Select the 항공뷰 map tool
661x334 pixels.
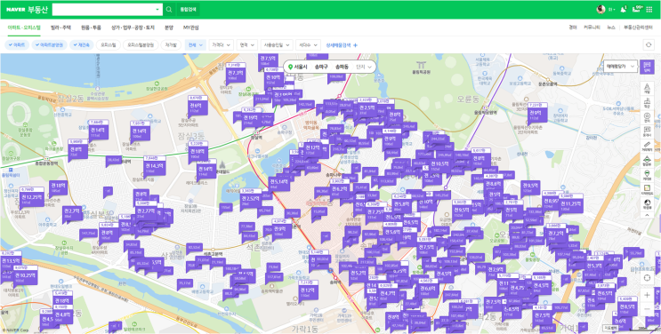click(647, 162)
